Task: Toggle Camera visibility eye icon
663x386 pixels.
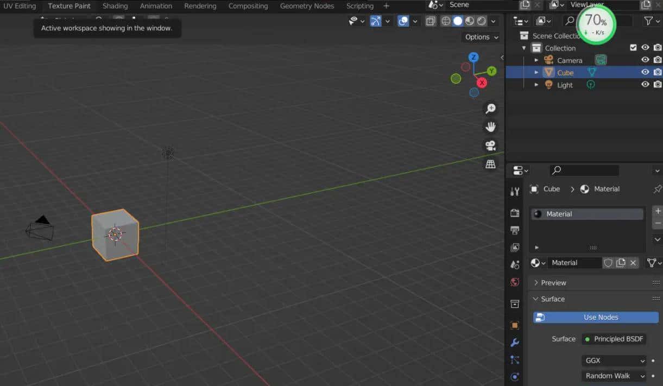Action: 645,60
